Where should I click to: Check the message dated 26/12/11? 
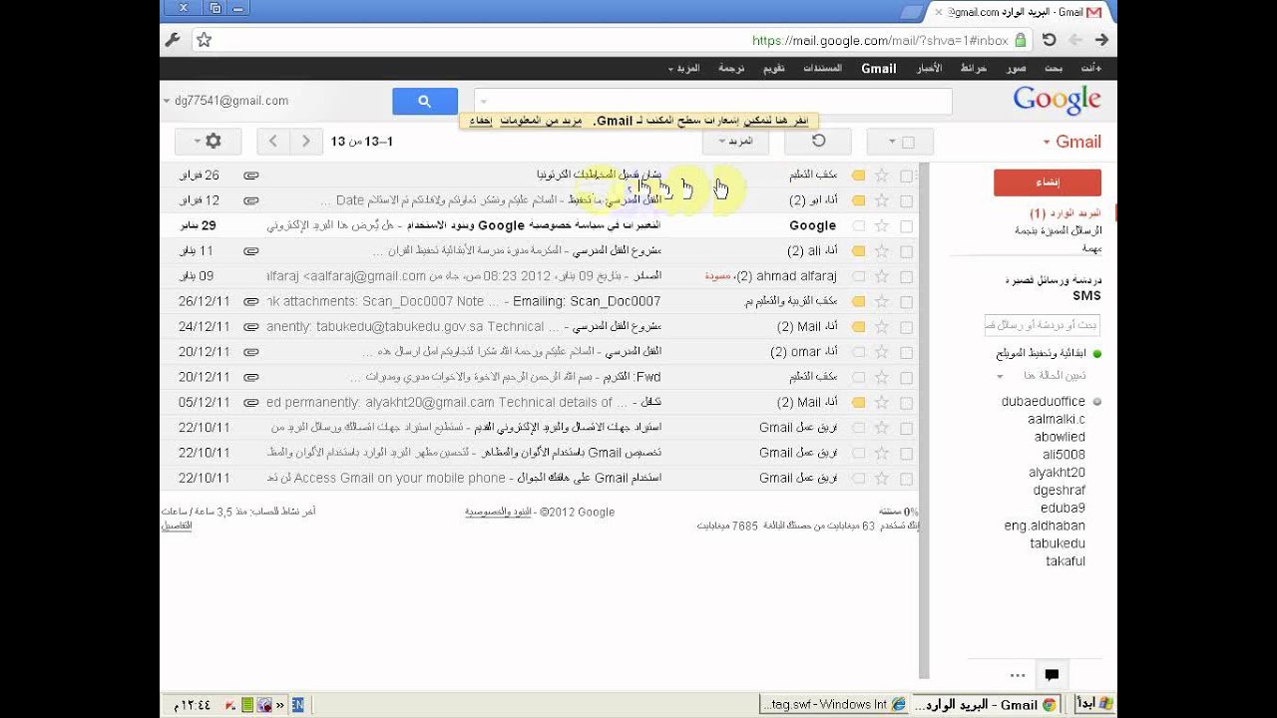point(906,301)
